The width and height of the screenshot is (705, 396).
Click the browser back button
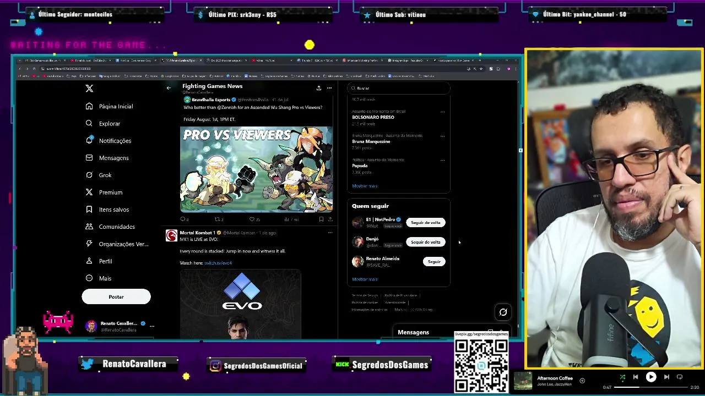20,69
